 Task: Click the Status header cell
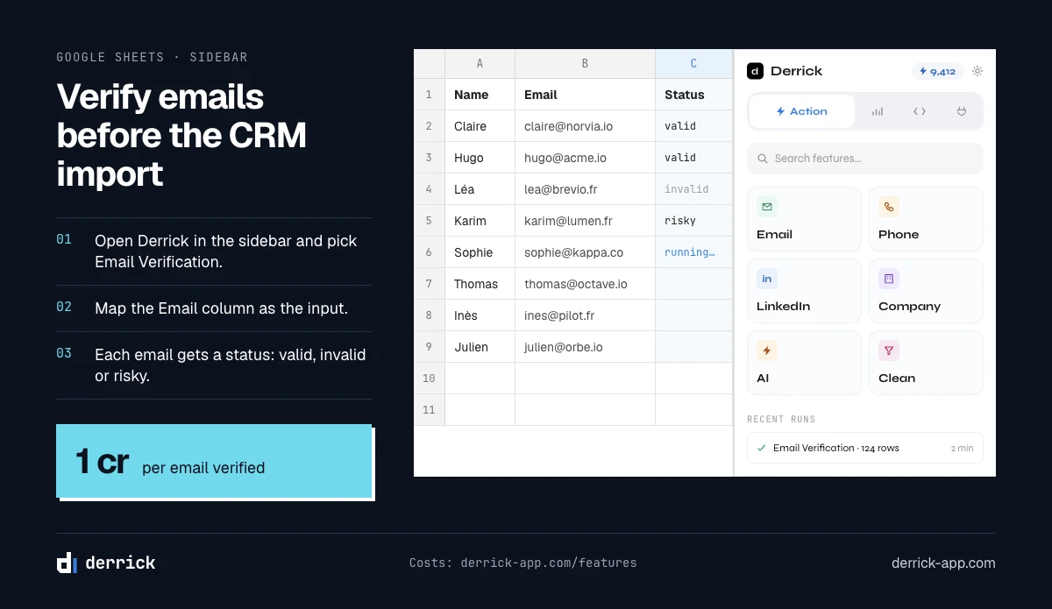[x=693, y=95]
